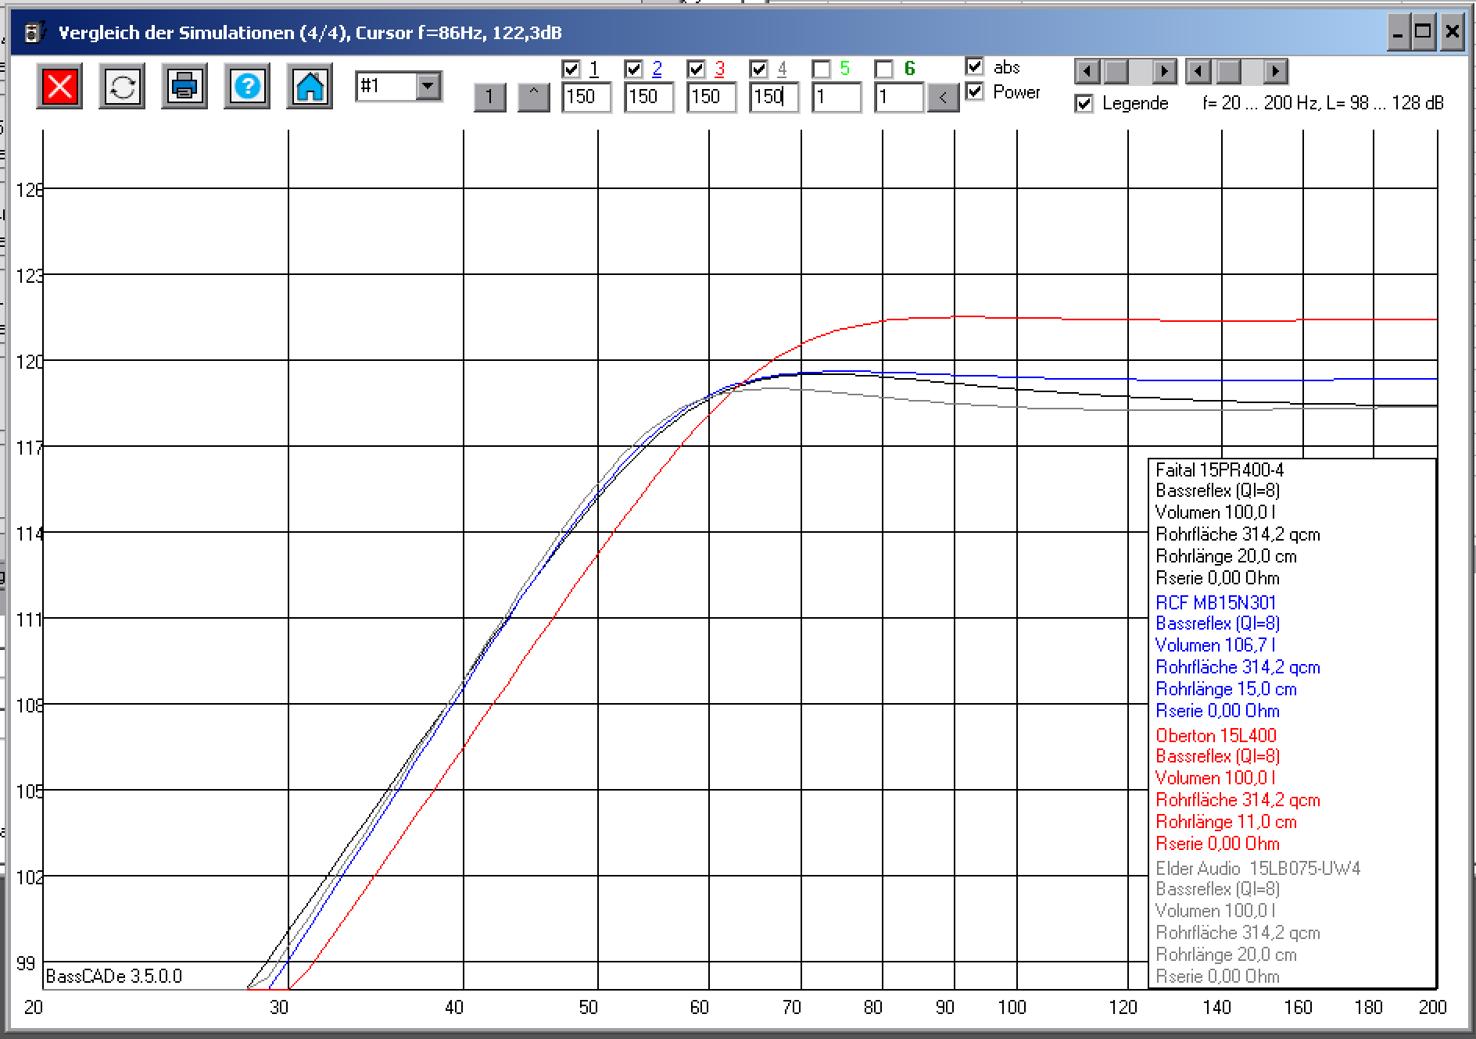Click the power input field for simulation 3
The height and width of the screenshot is (1039, 1476).
(711, 98)
